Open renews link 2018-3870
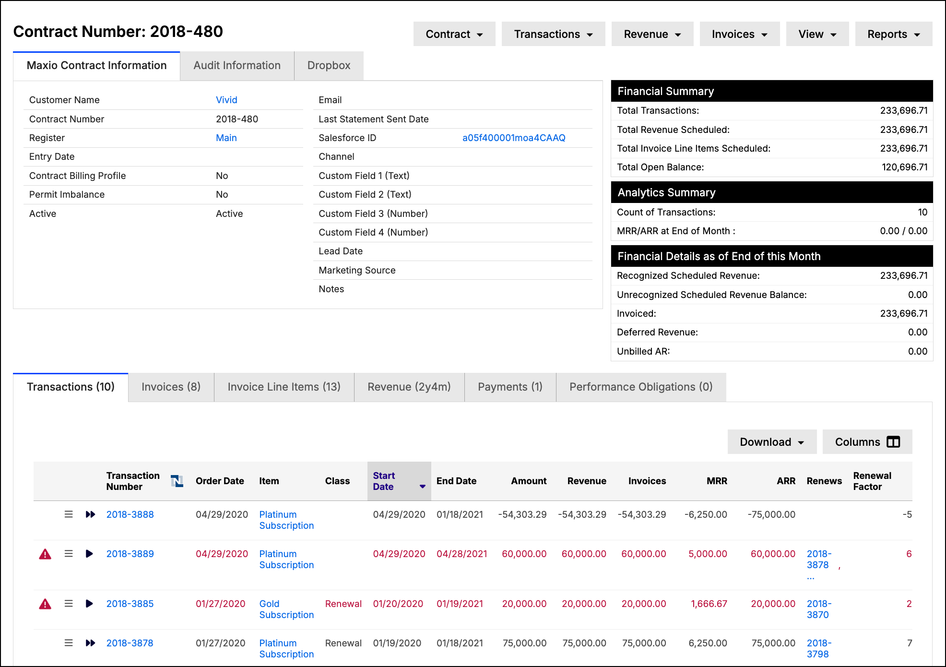The width and height of the screenshot is (946, 667). [x=819, y=609]
